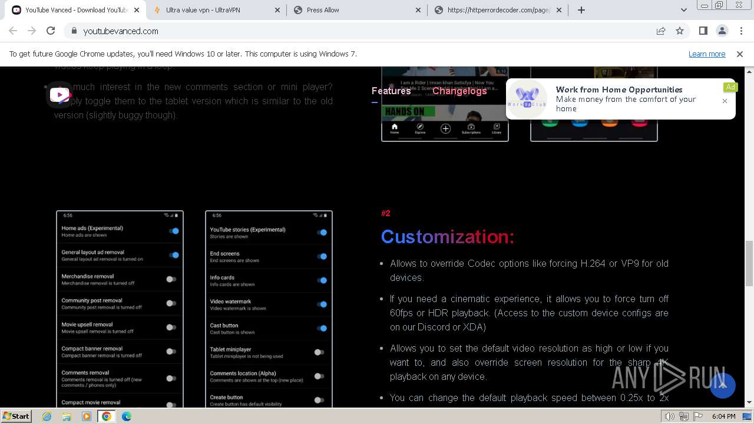Open the media player taskbar icon
This screenshot has width=754, height=424.
(87, 416)
